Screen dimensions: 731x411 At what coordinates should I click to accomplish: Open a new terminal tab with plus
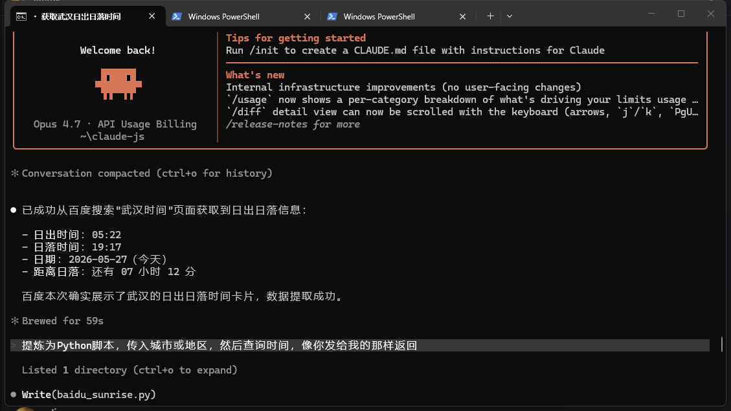(x=490, y=16)
